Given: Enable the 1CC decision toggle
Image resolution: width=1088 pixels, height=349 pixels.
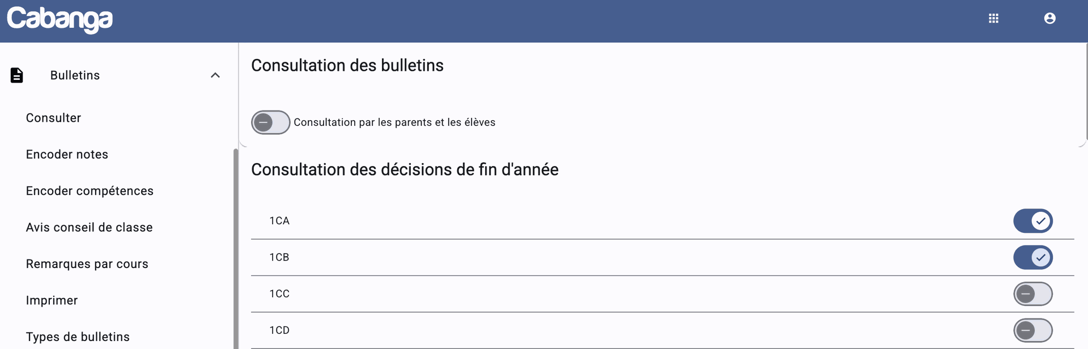Looking at the screenshot, I should coord(1032,294).
